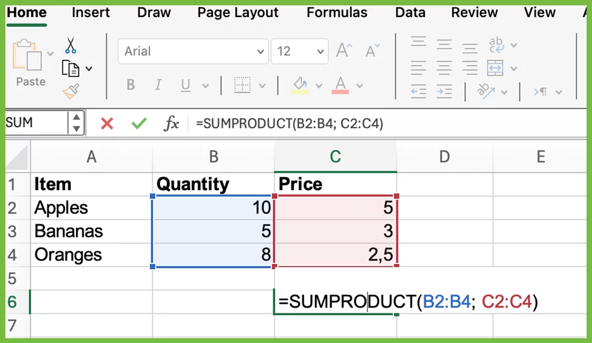Click the Align Middle icon
This screenshot has width=592, height=343.
pyautogui.click(x=444, y=44)
